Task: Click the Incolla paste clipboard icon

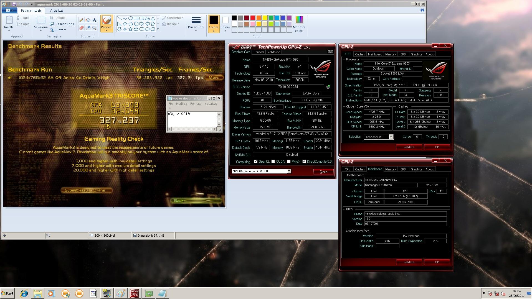Action: [9, 20]
